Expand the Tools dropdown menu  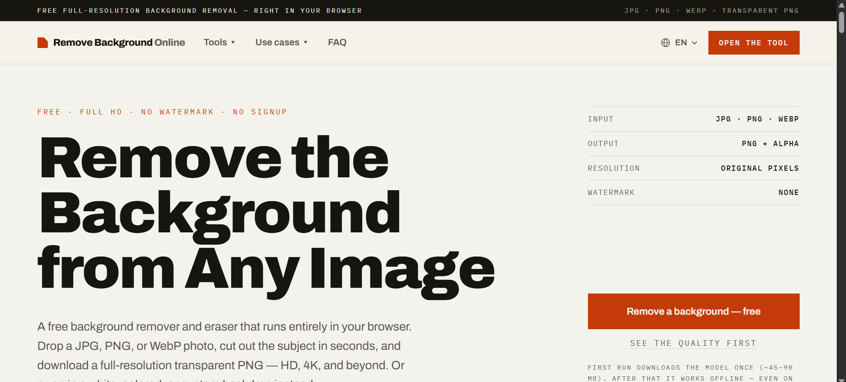219,42
